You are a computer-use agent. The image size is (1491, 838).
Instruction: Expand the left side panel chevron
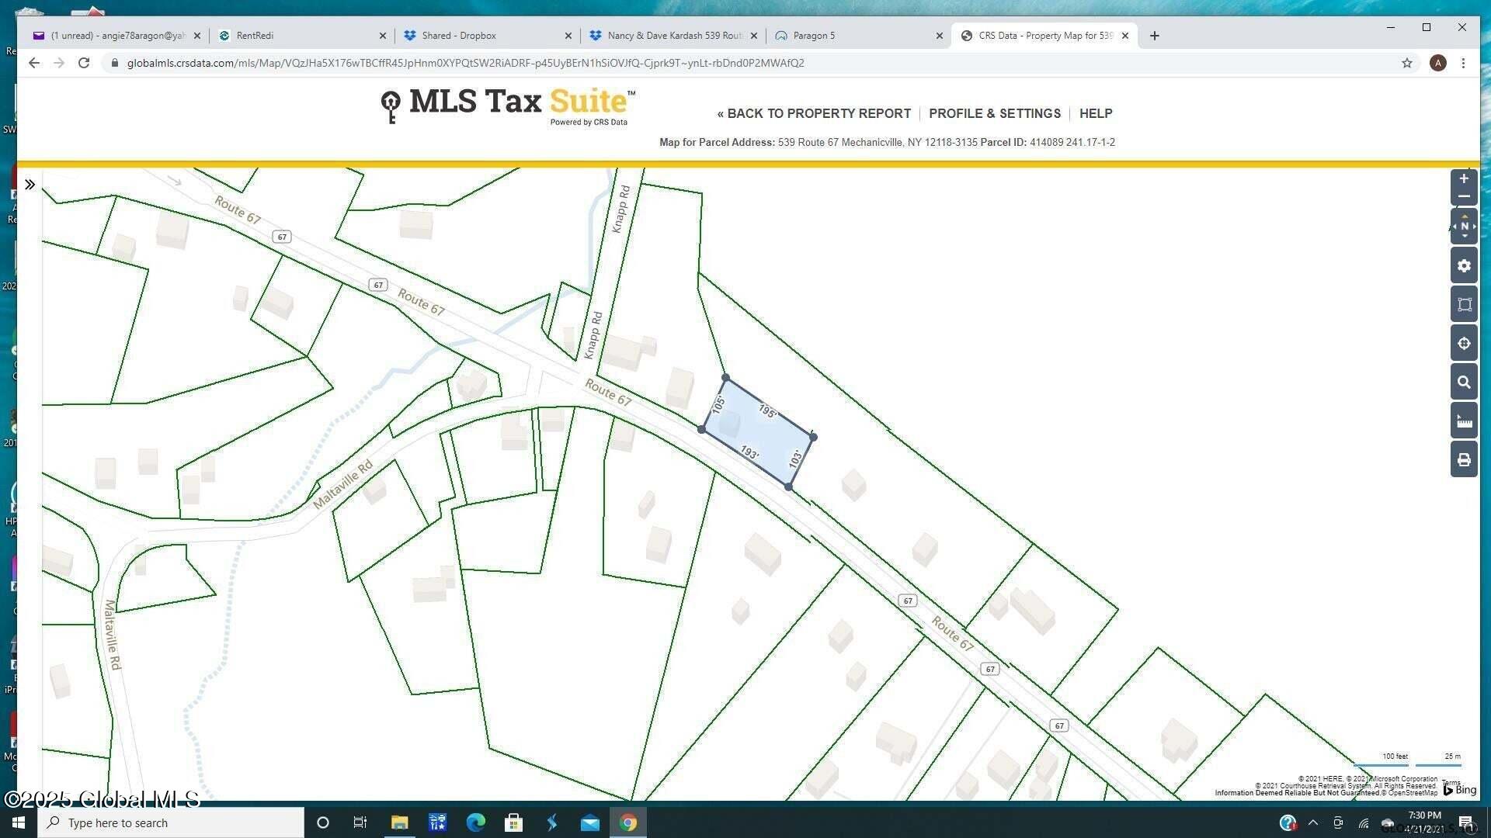click(30, 185)
